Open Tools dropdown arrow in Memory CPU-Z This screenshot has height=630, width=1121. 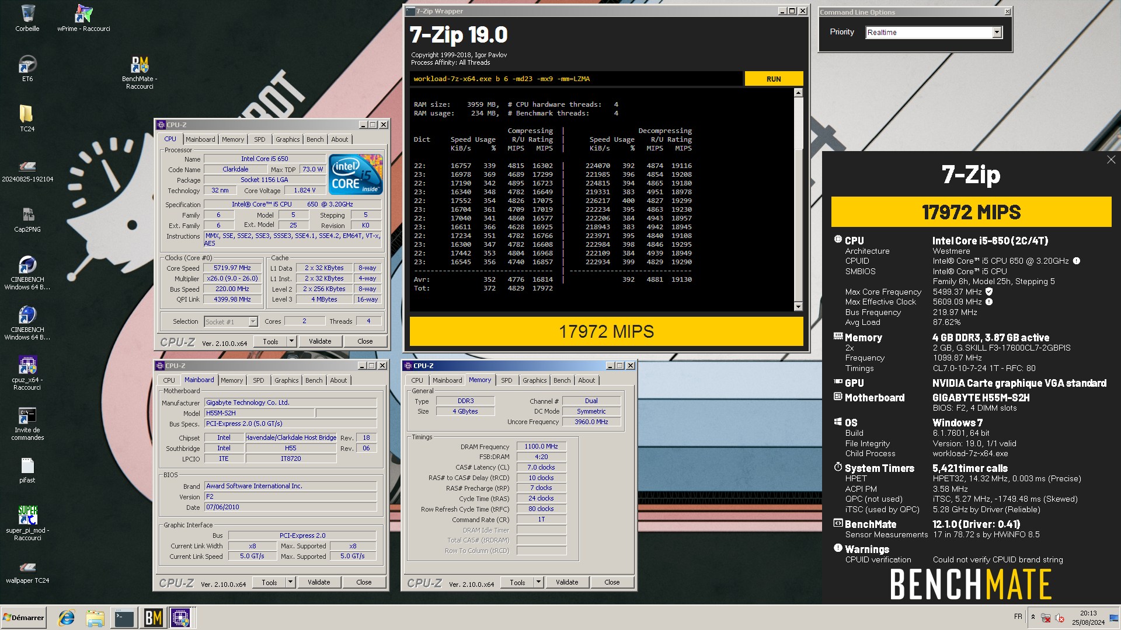pyautogui.click(x=538, y=582)
